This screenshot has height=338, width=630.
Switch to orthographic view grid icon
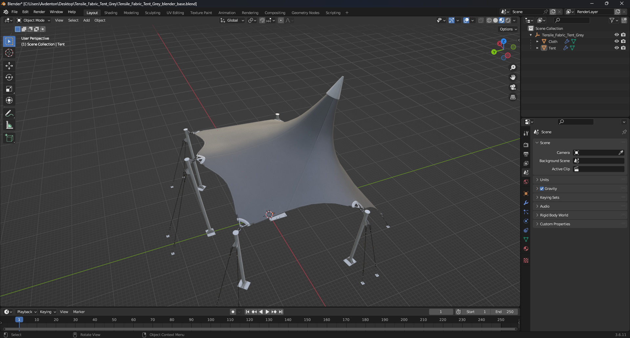tap(513, 97)
